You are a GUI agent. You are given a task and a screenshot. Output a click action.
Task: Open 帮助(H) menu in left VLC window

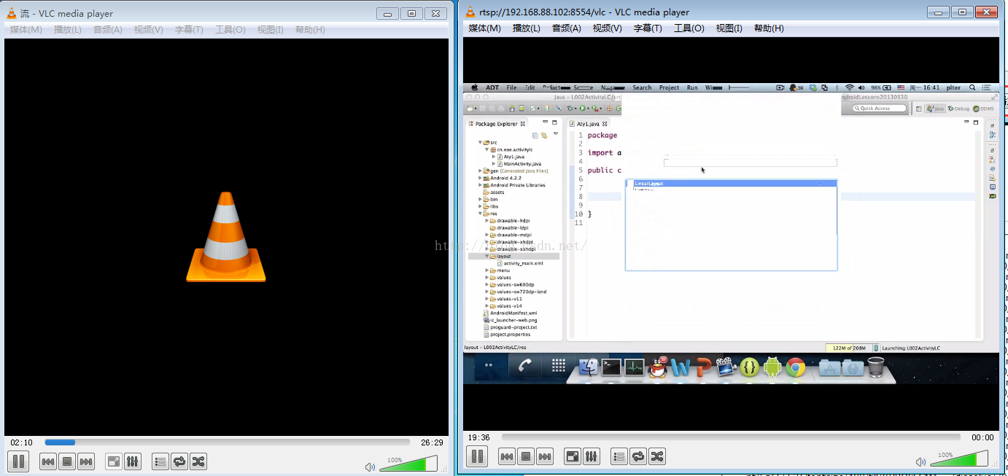(x=310, y=29)
